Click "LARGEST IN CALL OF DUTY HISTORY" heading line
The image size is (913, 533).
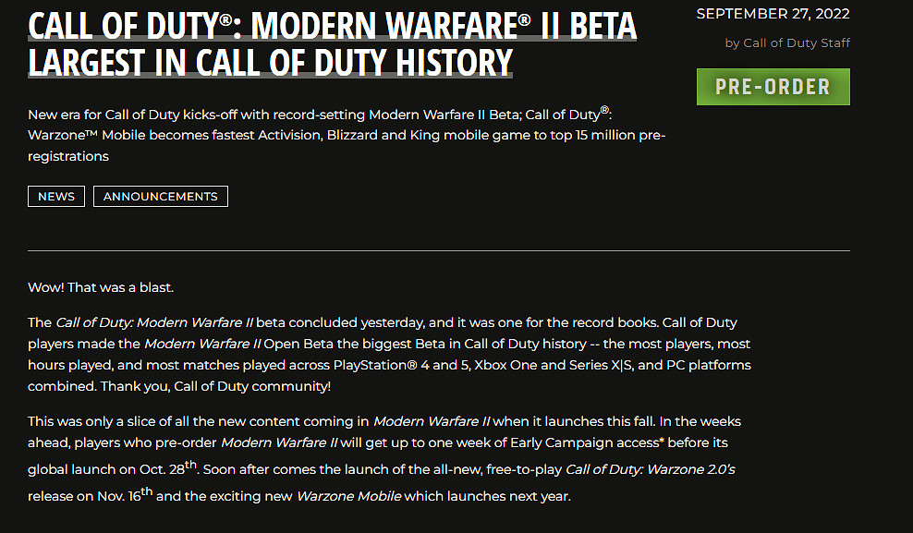point(270,63)
